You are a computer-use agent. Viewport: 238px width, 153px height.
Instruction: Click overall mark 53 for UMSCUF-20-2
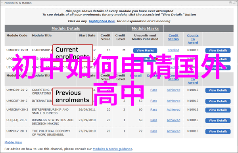click(140, 101)
